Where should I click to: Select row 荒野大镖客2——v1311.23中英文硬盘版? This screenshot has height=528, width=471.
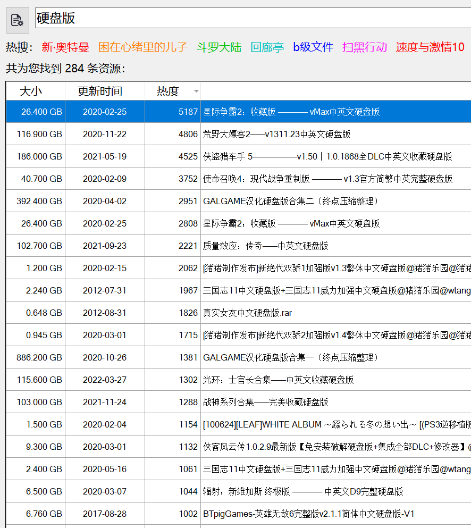(x=238, y=134)
